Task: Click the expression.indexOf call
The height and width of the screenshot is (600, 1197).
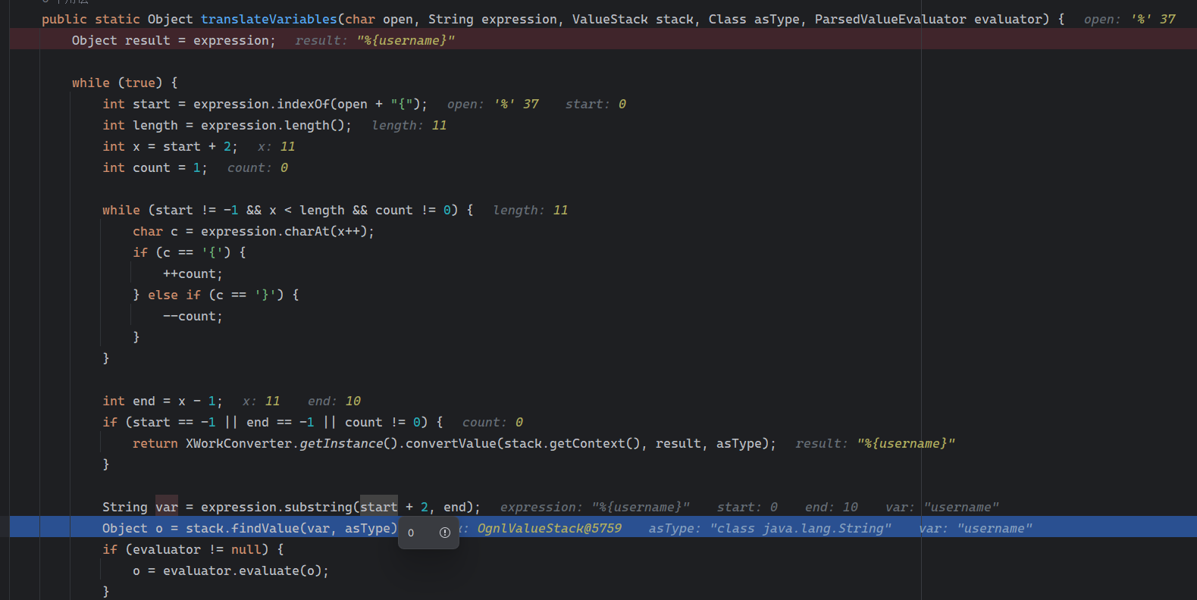Action: click(x=310, y=104)
